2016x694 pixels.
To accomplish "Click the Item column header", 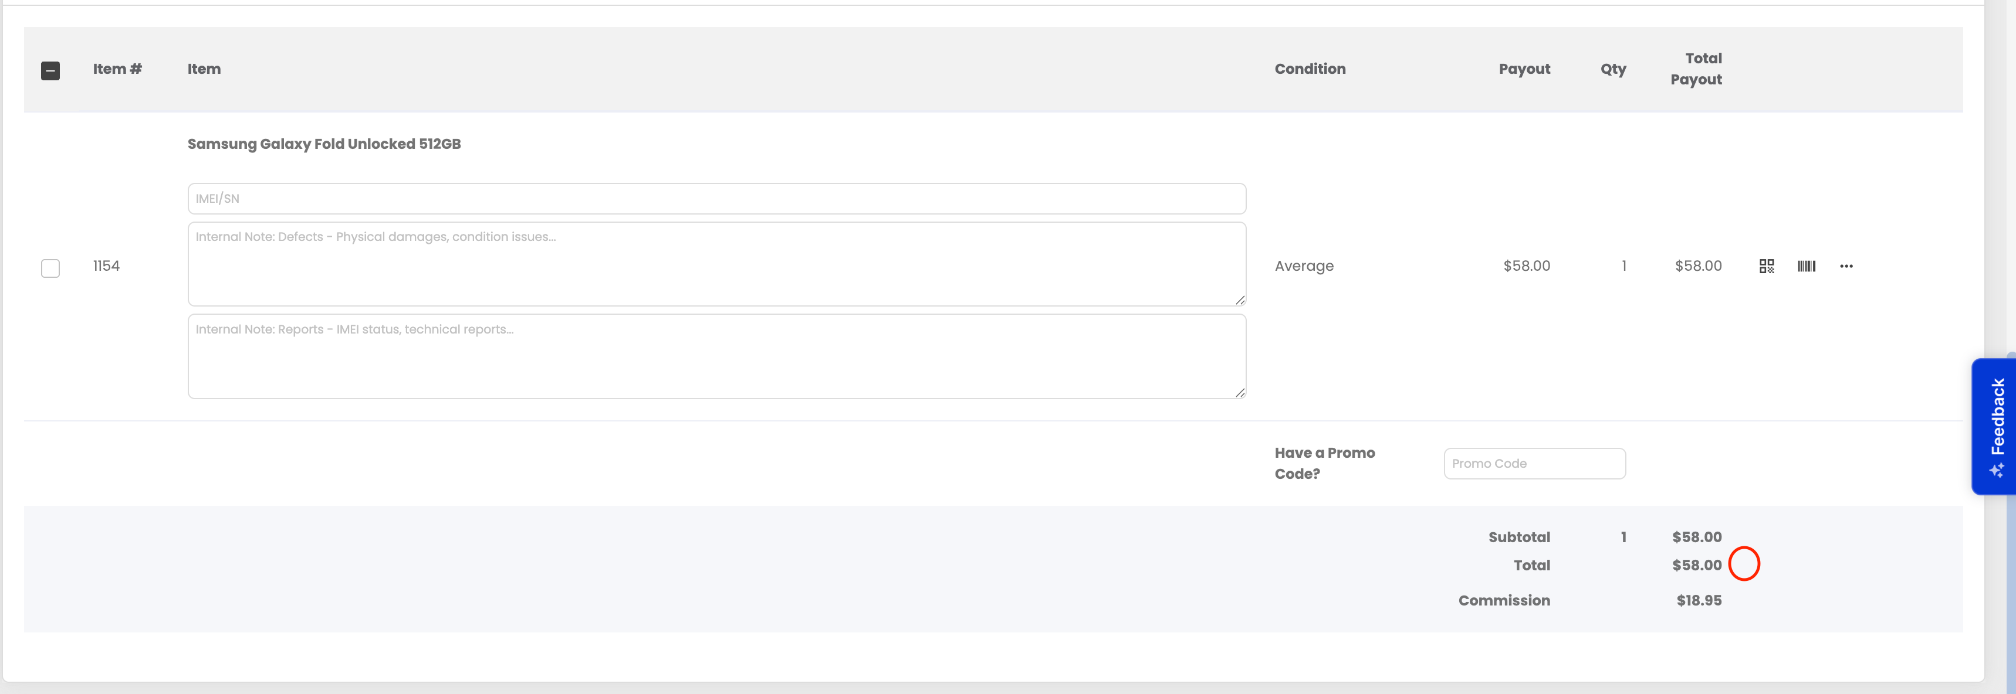I will pyautogui.click(x=204, y=69).
